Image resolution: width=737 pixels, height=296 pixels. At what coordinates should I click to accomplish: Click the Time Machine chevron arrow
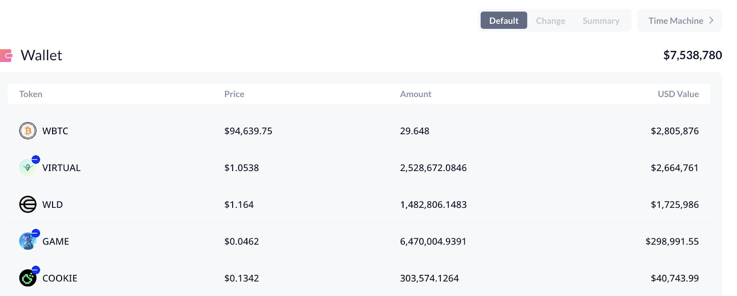[711, 21]
